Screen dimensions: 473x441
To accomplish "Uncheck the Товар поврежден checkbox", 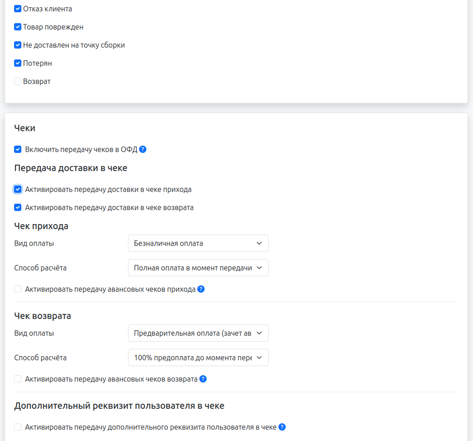I will click(x=18, y=27).
